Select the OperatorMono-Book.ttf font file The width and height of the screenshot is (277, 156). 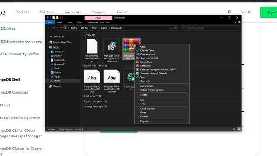[x=92, y=81]
